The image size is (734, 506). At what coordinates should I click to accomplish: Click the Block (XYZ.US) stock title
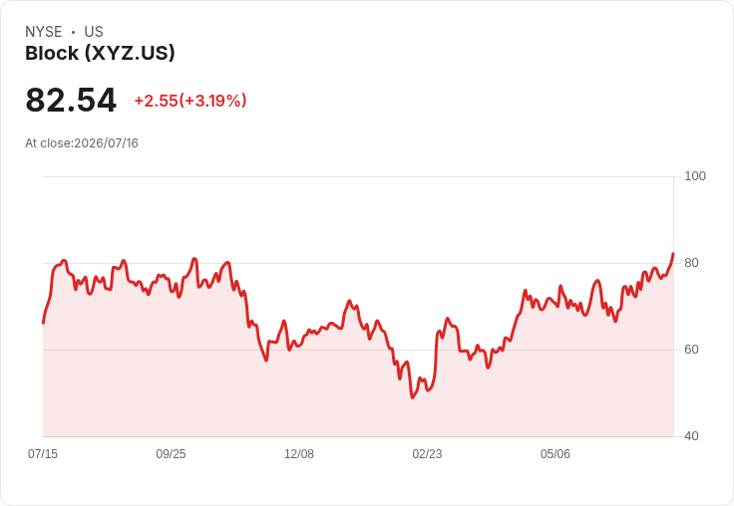pyautogui.click(x=100, y=54)
